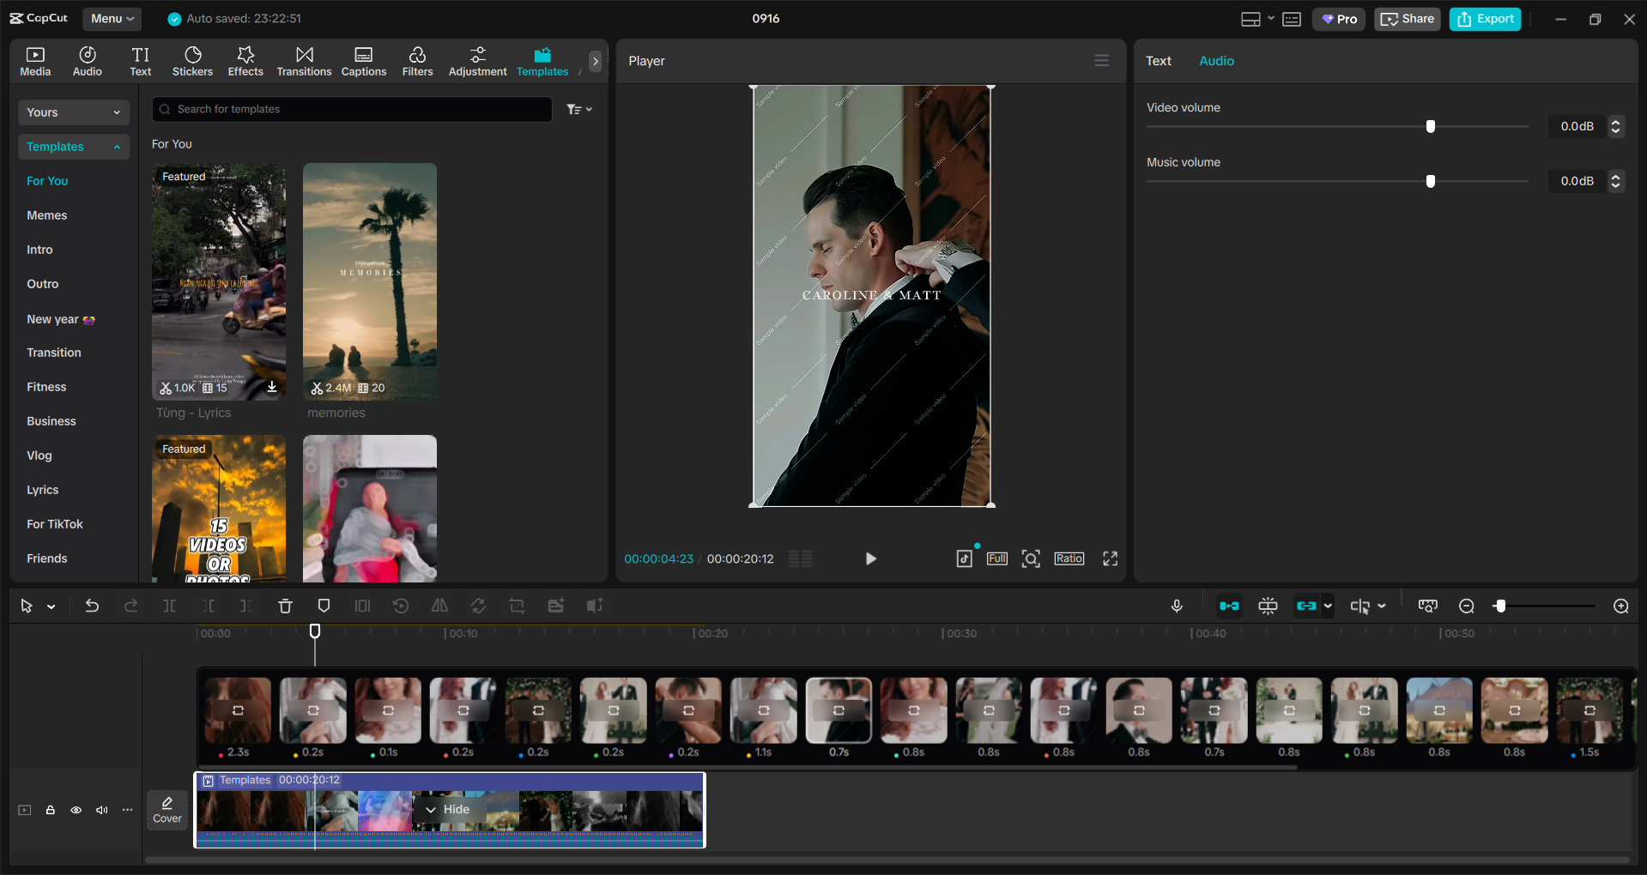This screenshot has width=1647, height=875.
Task: Click the Delete clip icon in the timeline toolbar
Action: tap(285, 606)
